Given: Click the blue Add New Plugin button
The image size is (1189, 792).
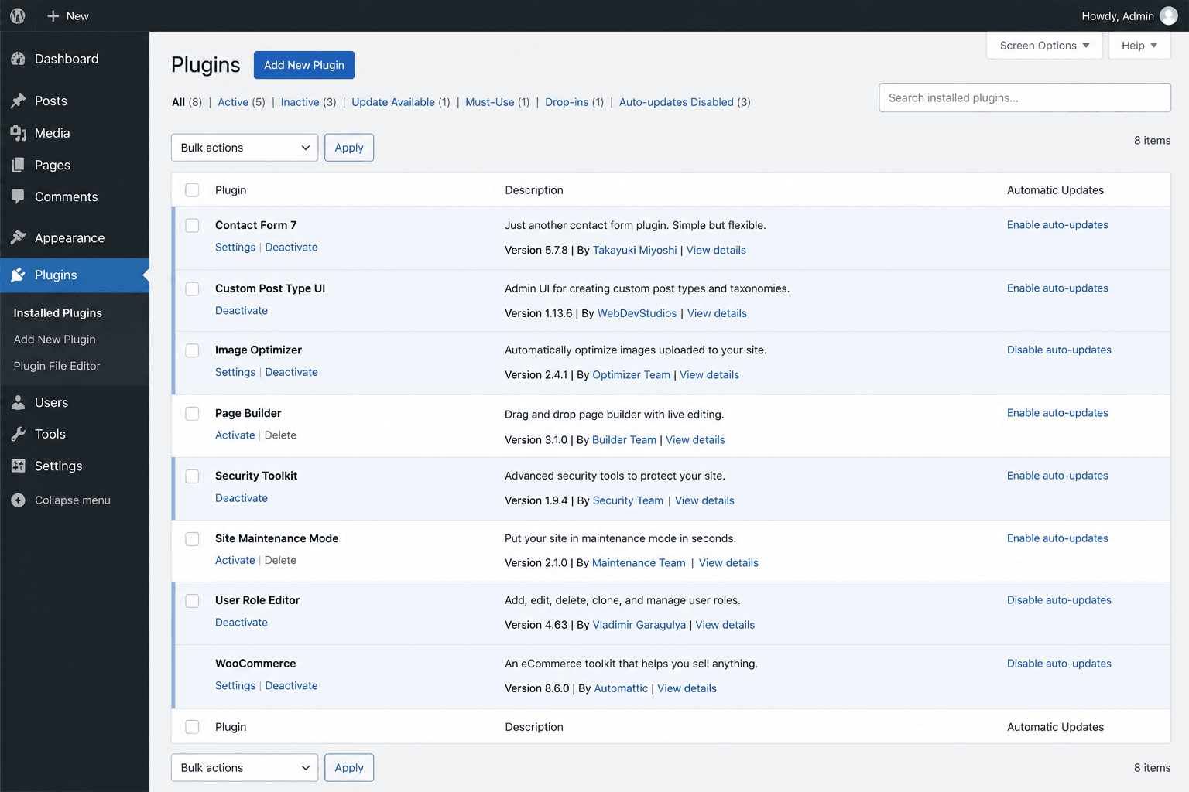Looking at the screenshot, I should tap(304, 65).
